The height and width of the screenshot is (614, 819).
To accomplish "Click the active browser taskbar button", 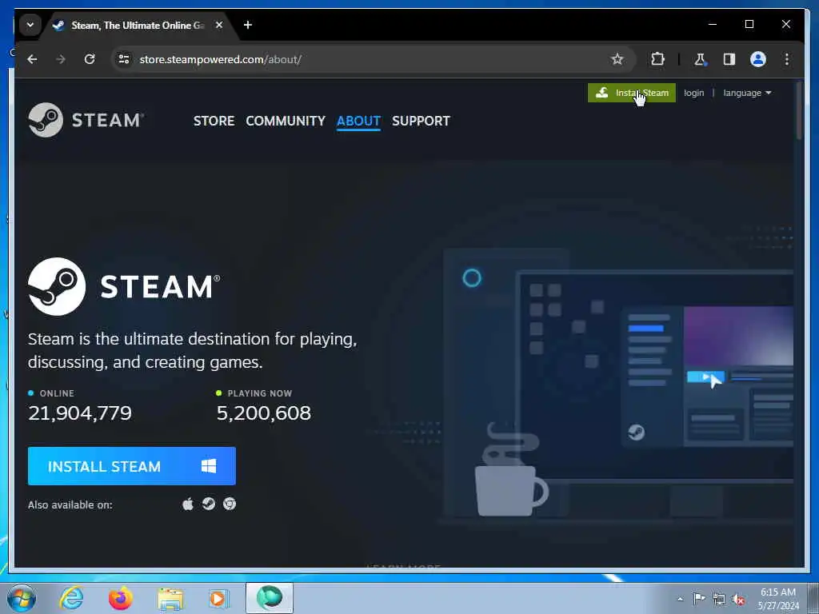I will [x=269, y=598].
